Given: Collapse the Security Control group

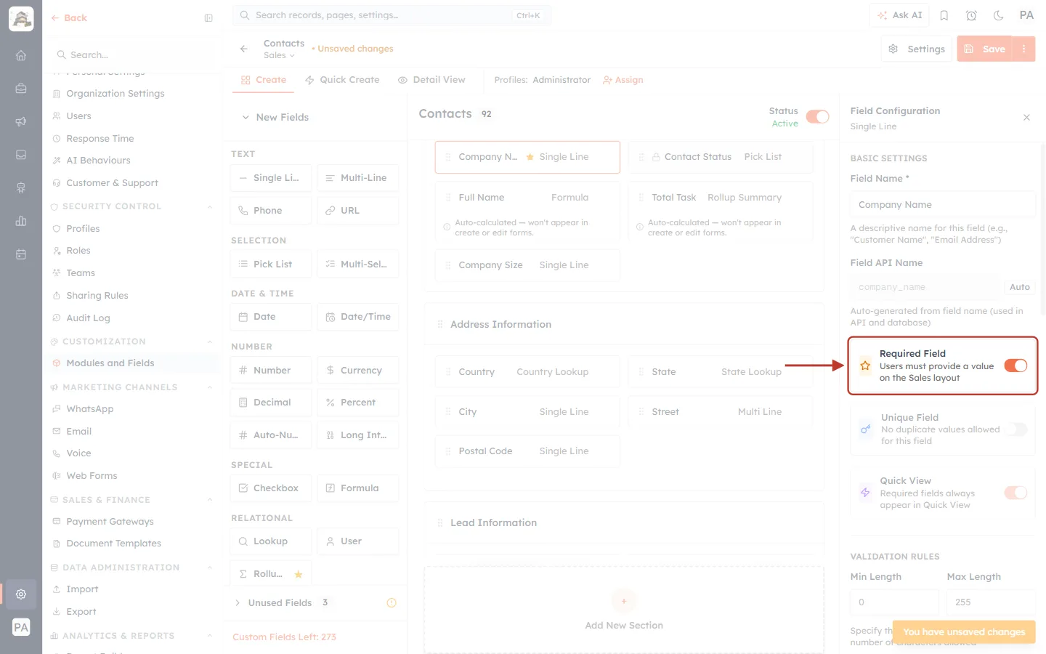Looking at the screenshot, I should [x=209, y=206].
